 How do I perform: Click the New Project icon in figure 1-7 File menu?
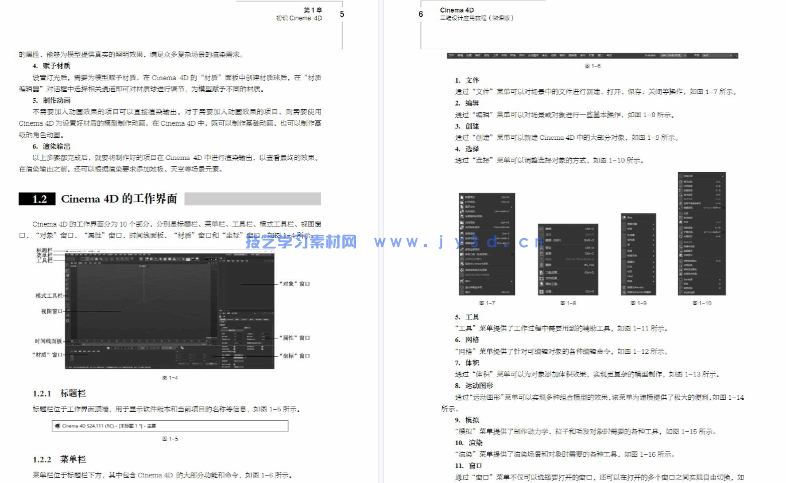click(x=462, y=197)
